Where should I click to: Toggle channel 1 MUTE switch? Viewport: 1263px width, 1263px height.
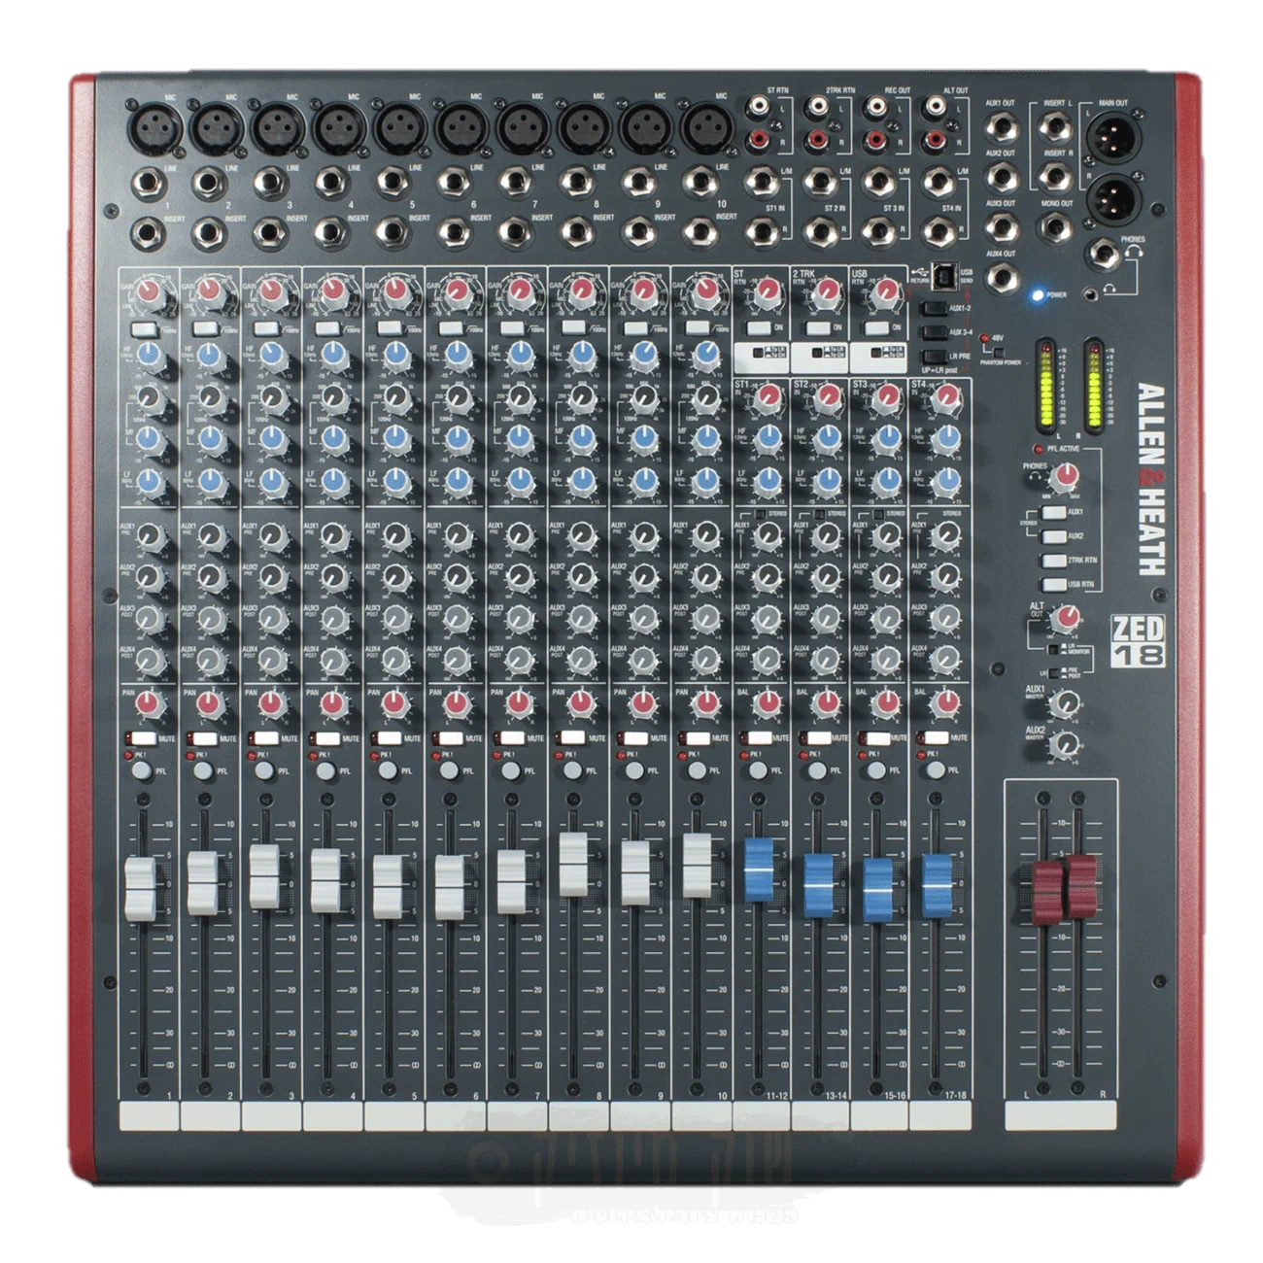pyautogui.click(x=142, y=738)
